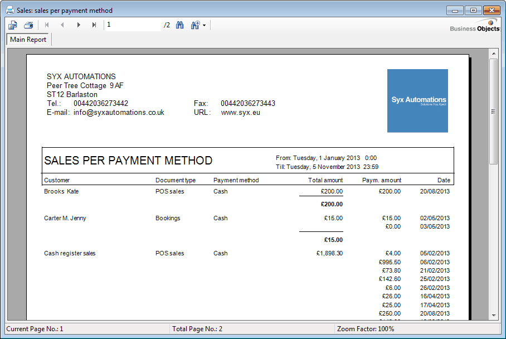Select the Main Report tab
The image size is (506, 339).
pos(28,40)
